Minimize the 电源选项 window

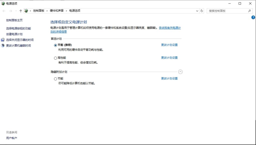(x=229, y=4)
